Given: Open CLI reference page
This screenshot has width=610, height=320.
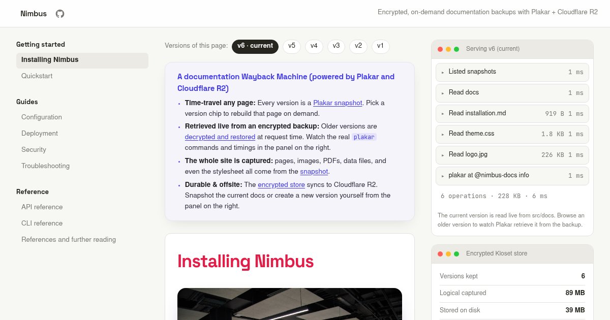Looking at the screenshot, I should coord(82,223).
